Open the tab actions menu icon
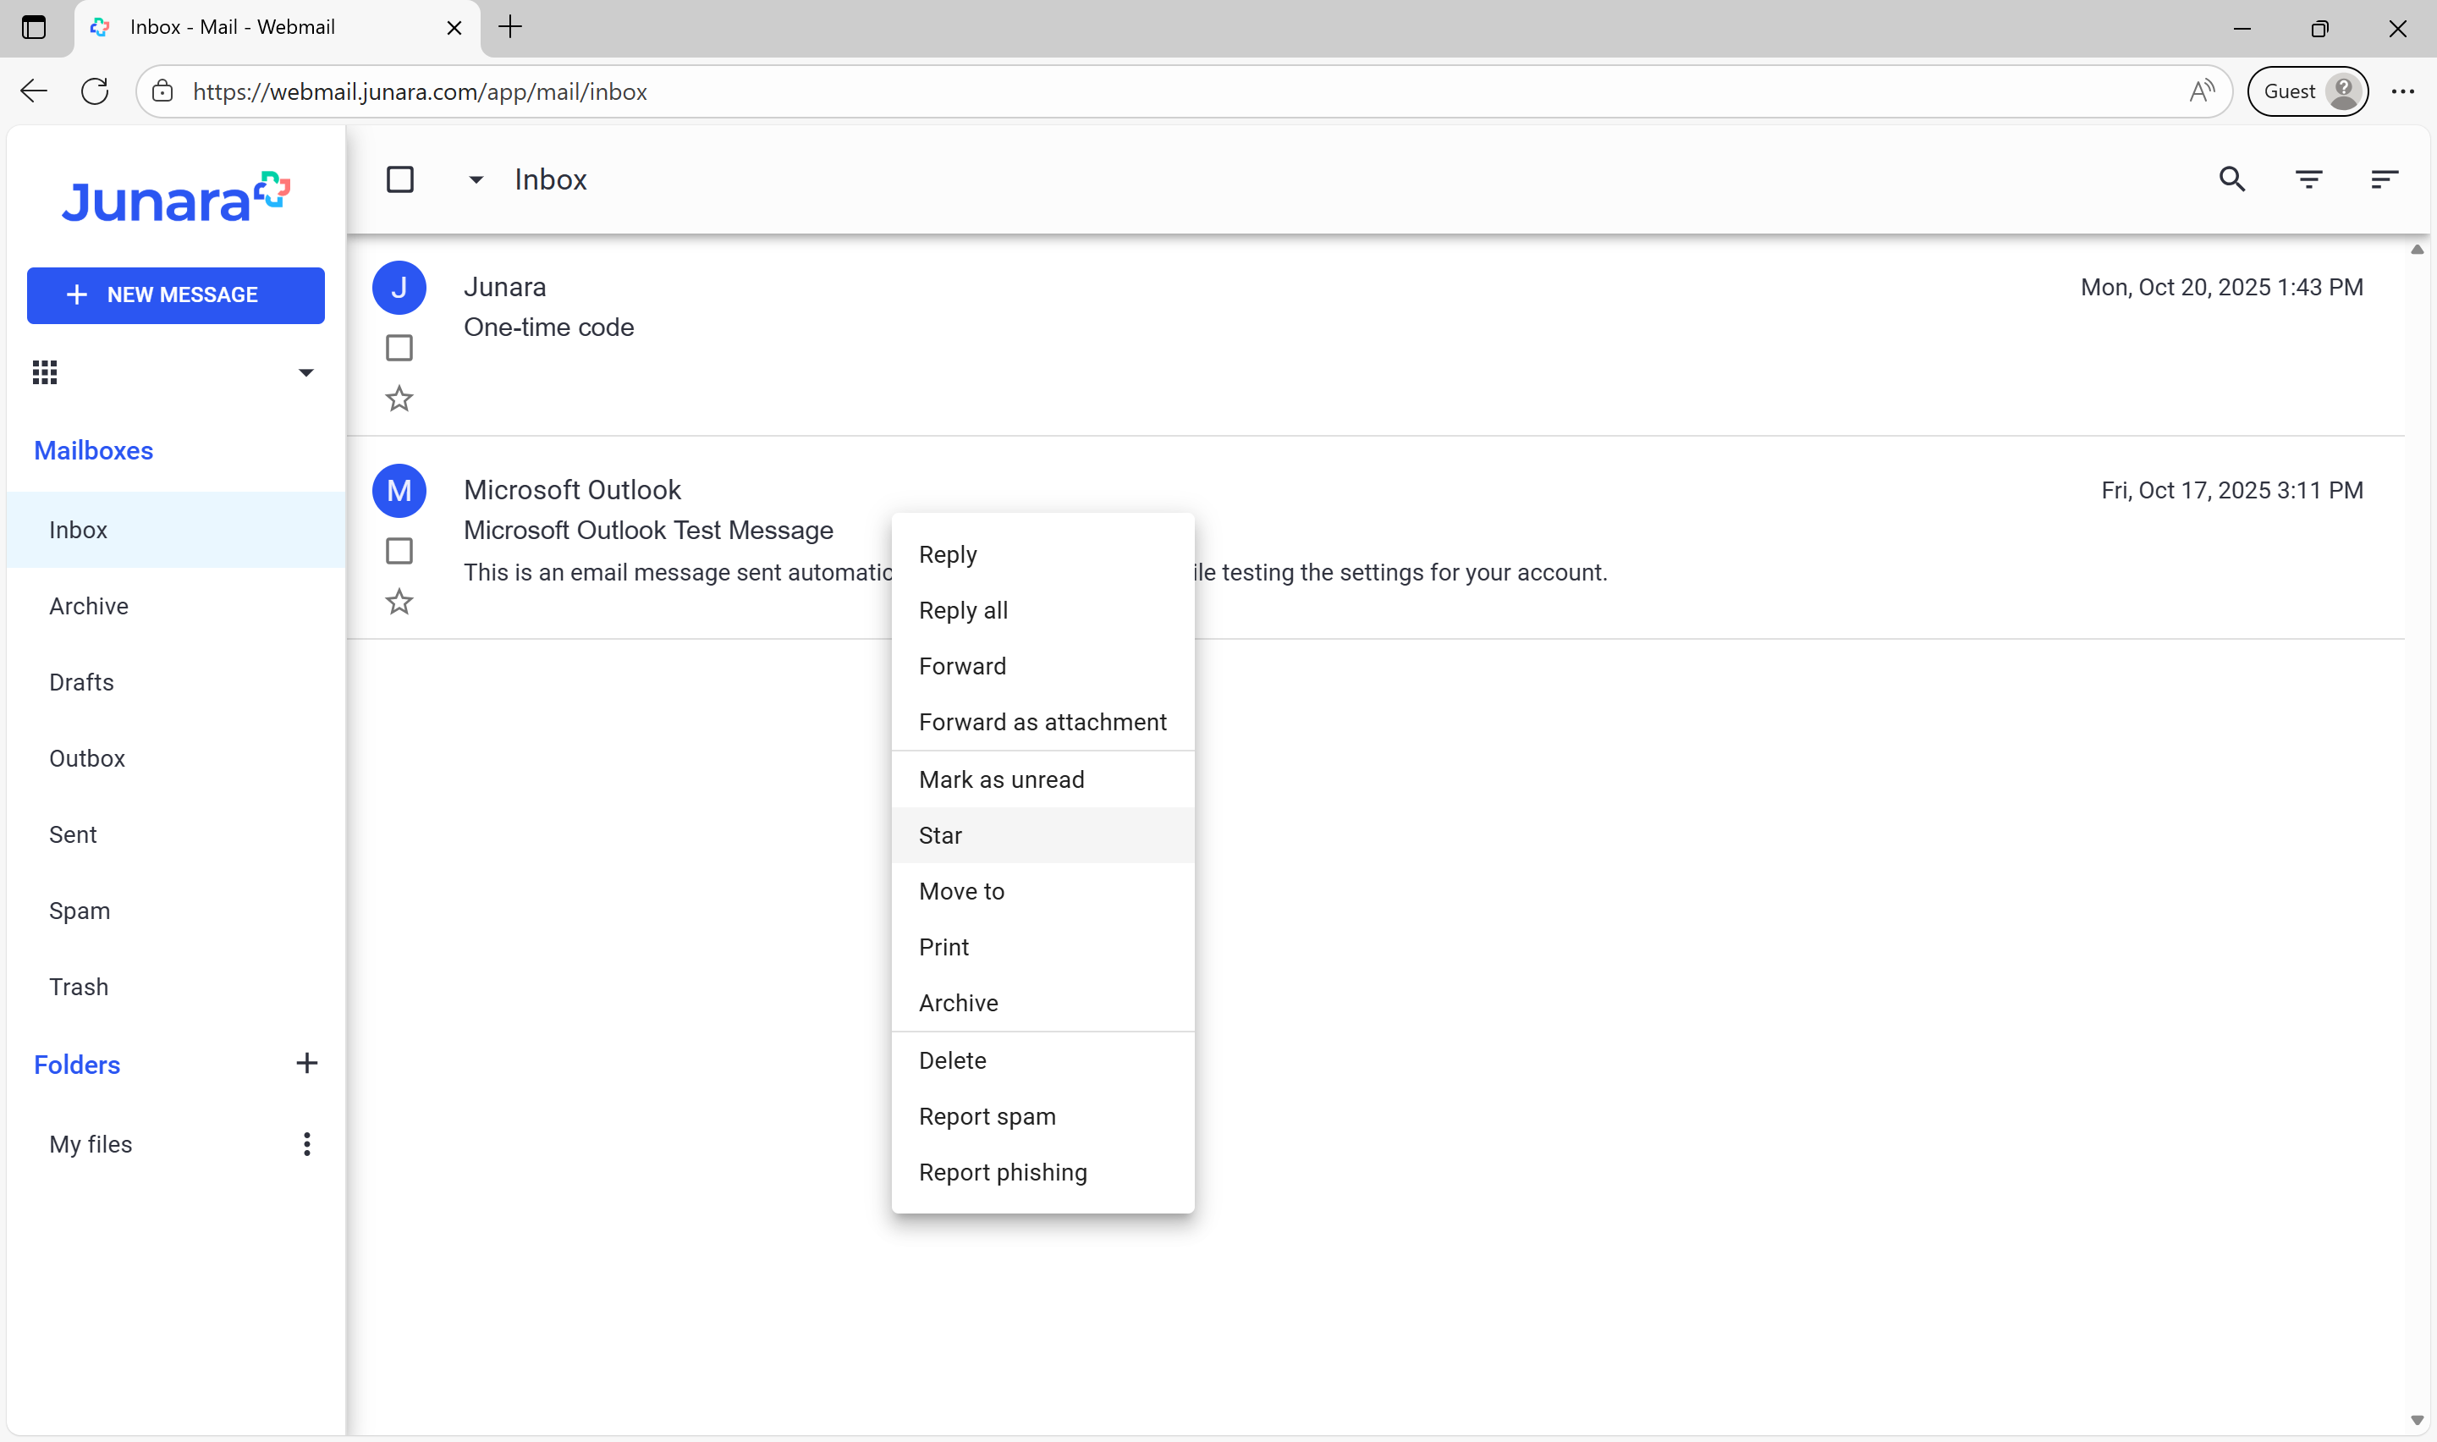This screenshot has height=1442, width=2437. pyautogui.click(x=34, y=27)
